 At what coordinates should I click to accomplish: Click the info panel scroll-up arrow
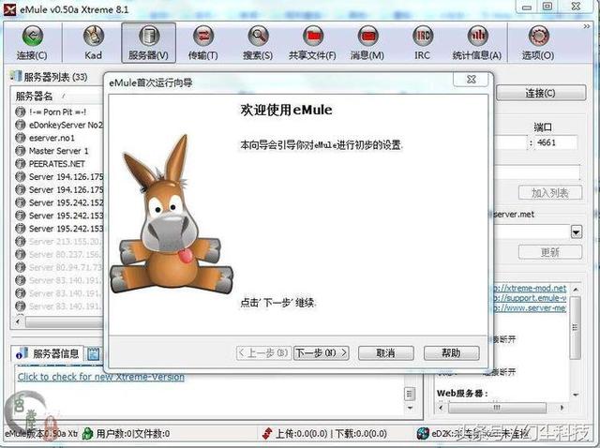click(575, 290)
